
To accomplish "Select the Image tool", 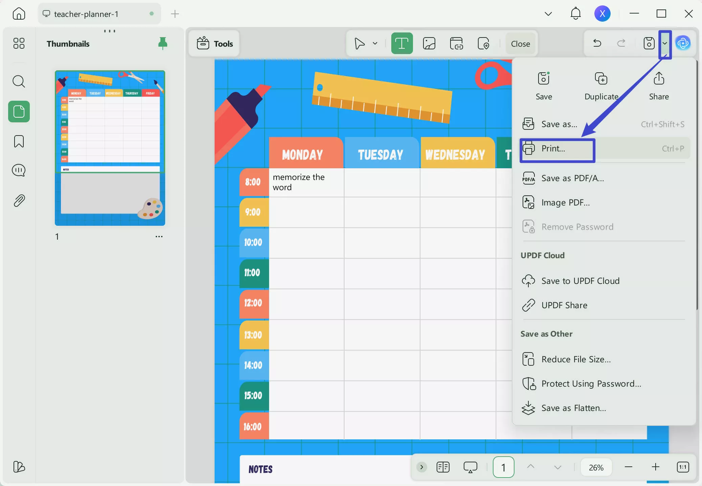I will click(429, 43).
